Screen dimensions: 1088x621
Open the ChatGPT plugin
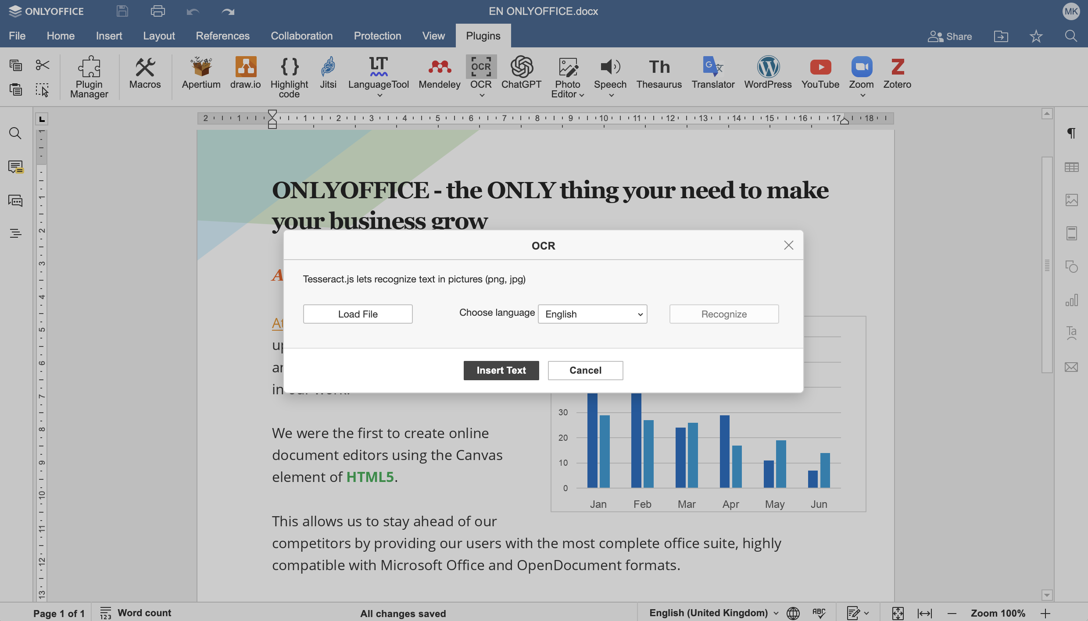pyautogui.click(x=521, y=74)
